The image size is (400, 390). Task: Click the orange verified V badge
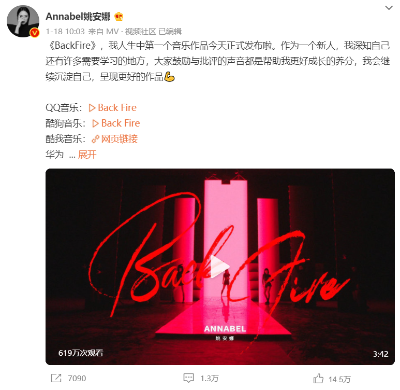coord(35,33)
